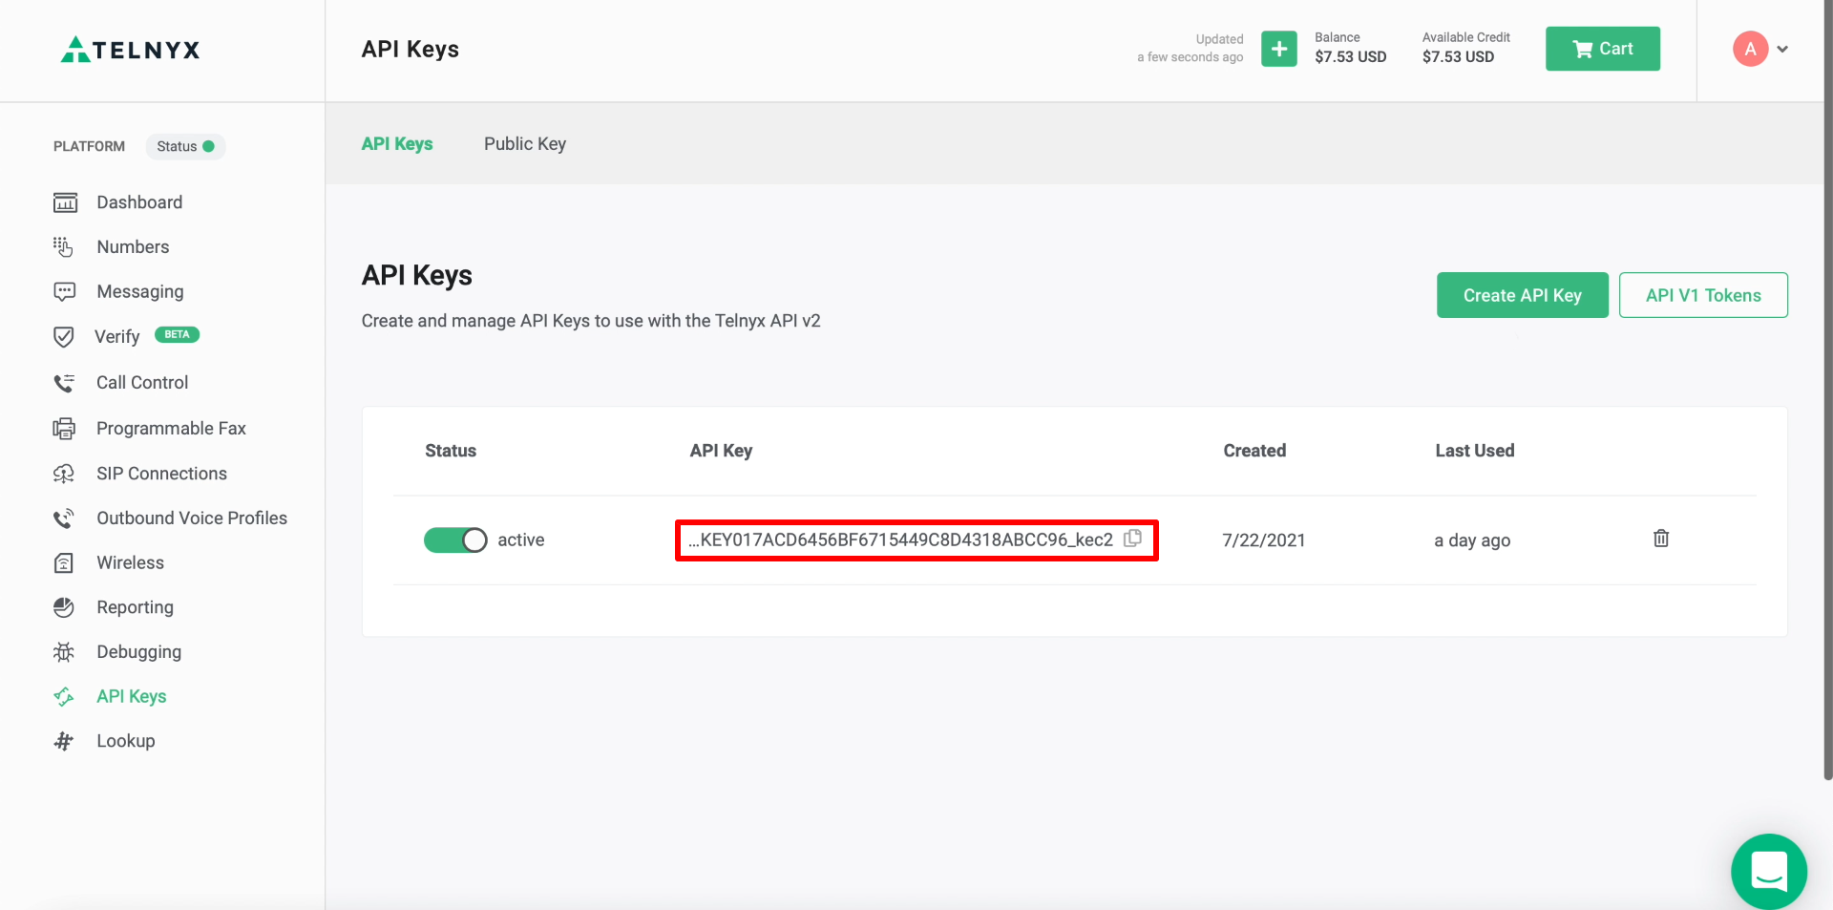1833x910 pixels.
Task: Open Messaging in the sidebar
Action: tap(140, 292)
